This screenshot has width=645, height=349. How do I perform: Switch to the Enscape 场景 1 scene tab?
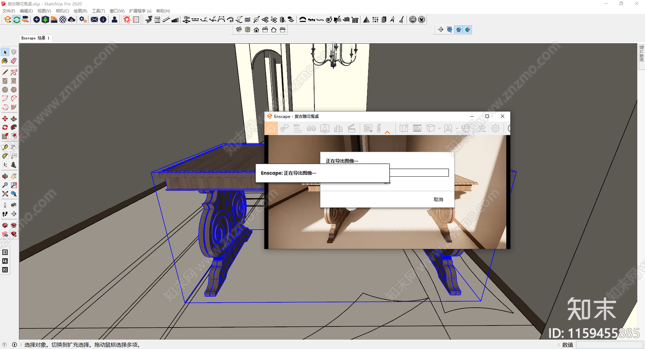click(35, 38)
